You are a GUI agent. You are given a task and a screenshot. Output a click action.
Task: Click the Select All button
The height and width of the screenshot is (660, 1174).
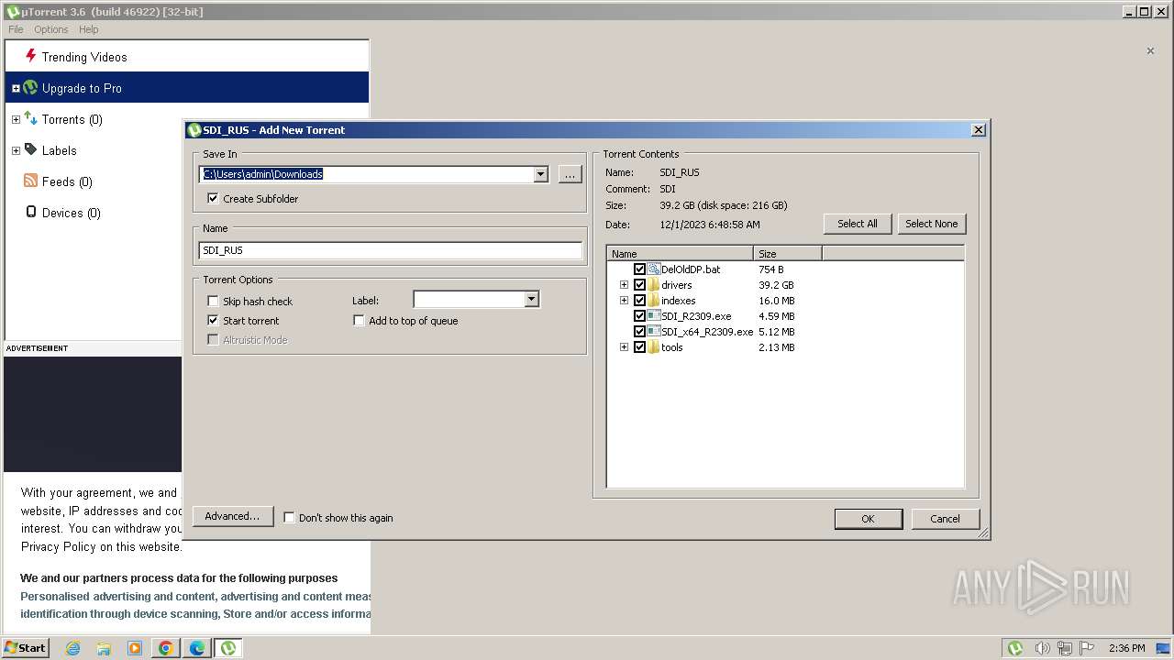click(x=858, y=224)
